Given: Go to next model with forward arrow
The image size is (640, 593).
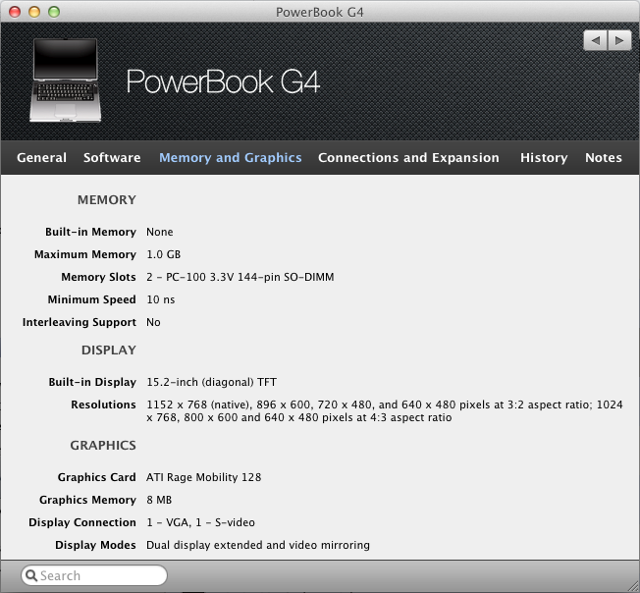Looking at the screenshot, I should pyautogui.click(x=619, y=40).
